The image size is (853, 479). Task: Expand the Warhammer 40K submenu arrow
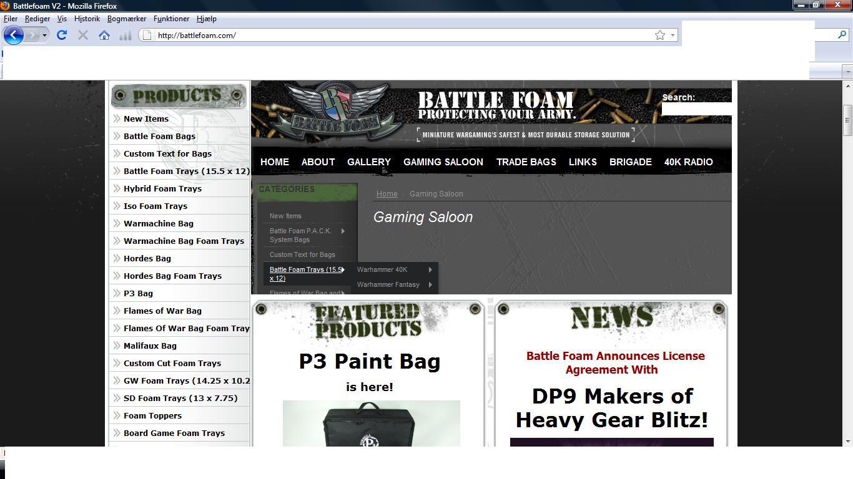pos(430,269)
